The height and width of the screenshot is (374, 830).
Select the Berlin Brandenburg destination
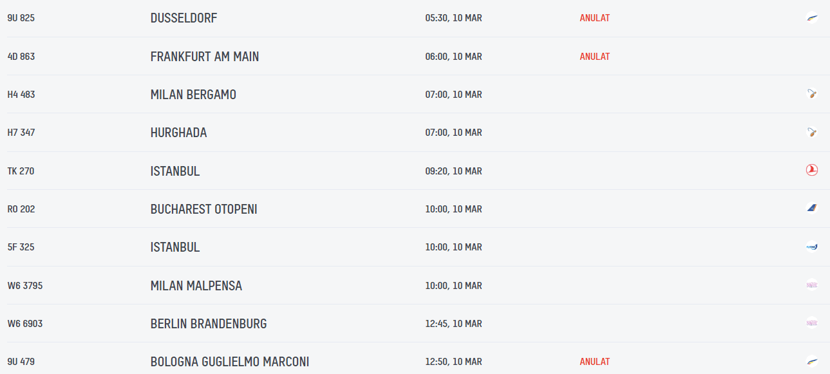pyautogui.click(x=208, y=324)
